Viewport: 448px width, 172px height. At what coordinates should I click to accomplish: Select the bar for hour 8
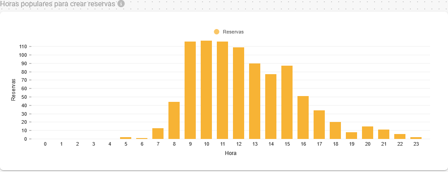[x=174, y=121]
